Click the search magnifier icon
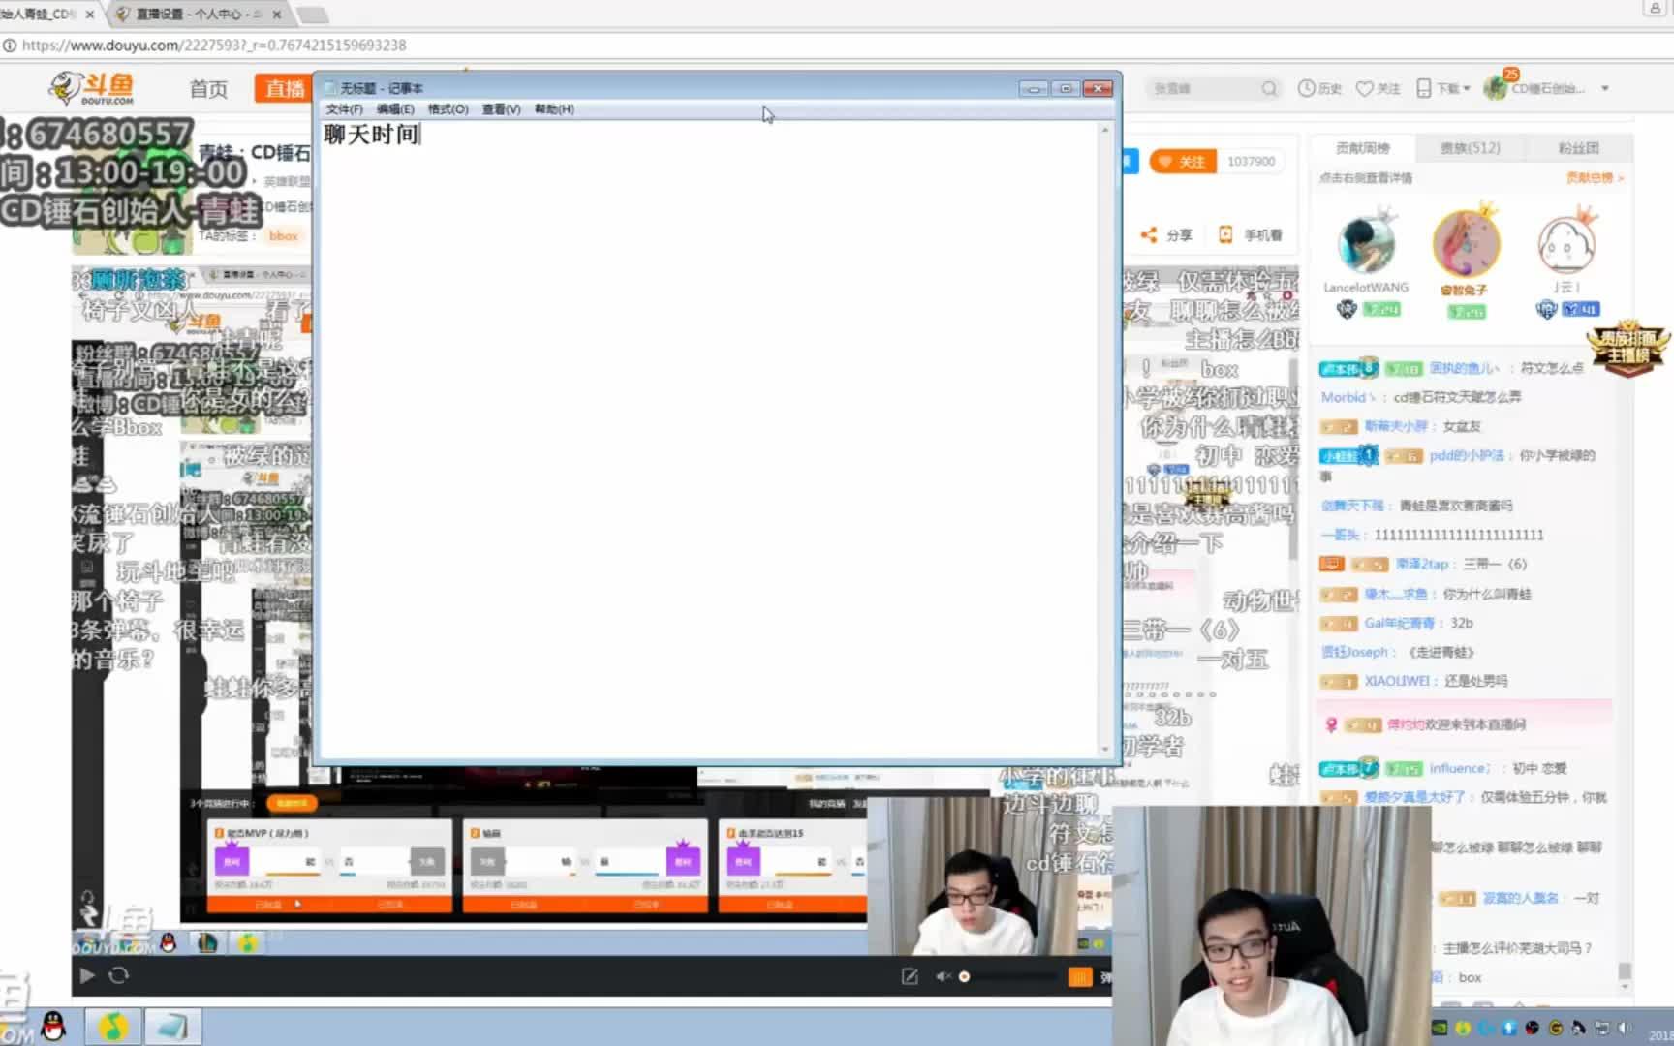1674x1046 pixels. pos(1269,88)
